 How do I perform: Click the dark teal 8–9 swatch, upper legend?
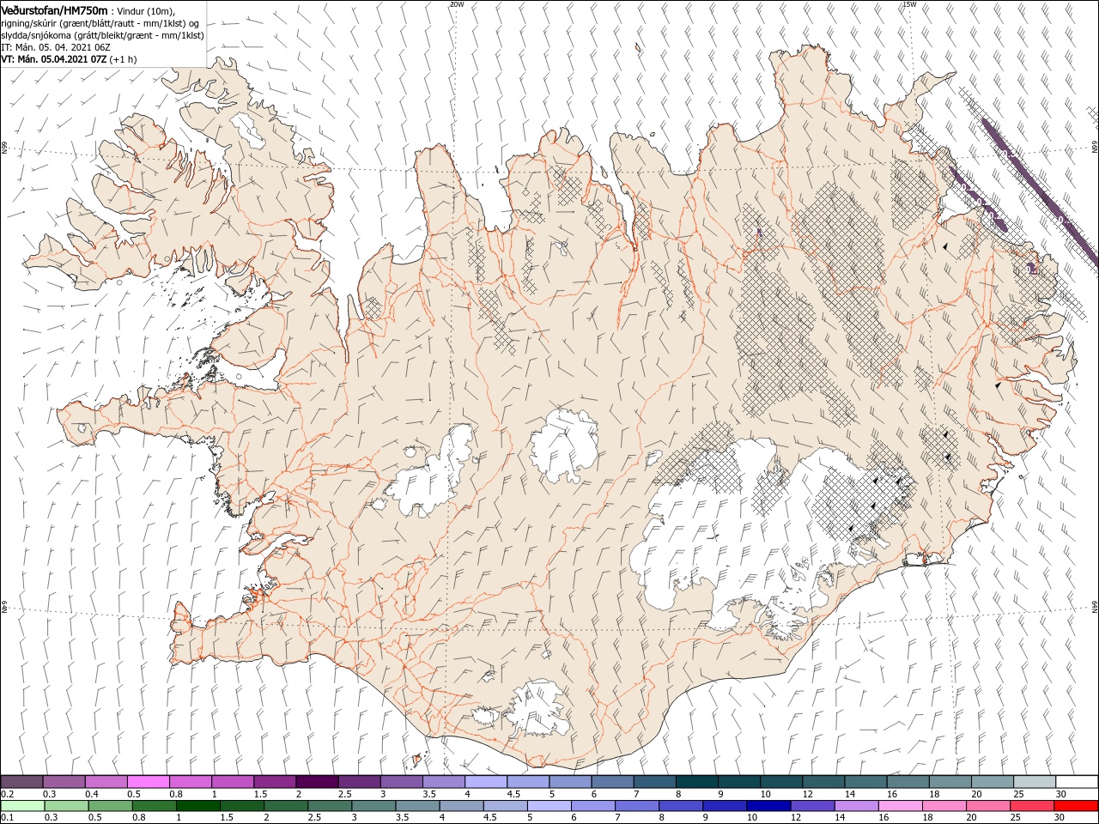click(698, 782)
